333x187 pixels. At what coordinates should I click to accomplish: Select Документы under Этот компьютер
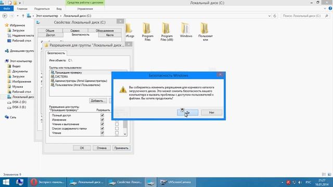tap(20, 72)
